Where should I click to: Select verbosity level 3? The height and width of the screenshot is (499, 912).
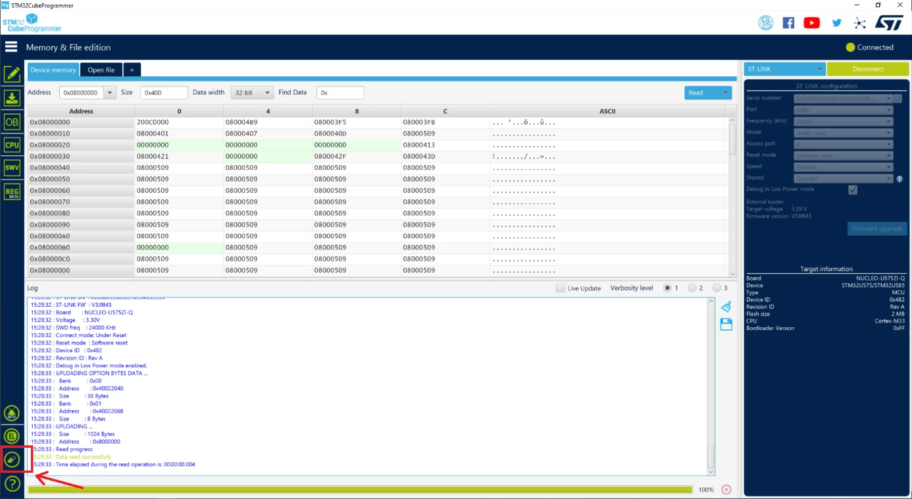(x=716, y=288)
